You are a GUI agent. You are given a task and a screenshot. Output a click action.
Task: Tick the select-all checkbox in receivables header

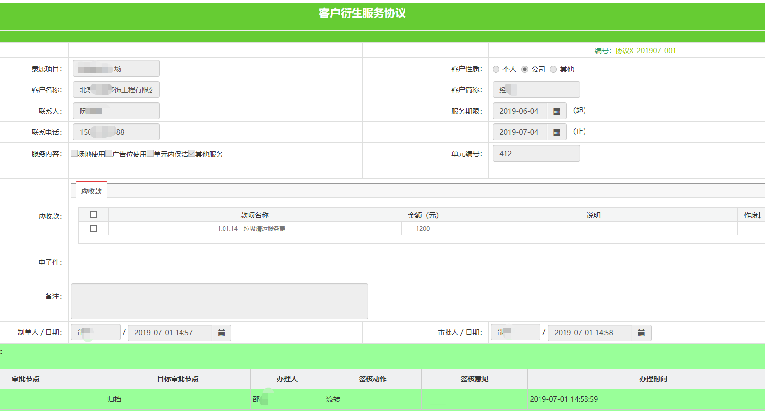(93, 215)
